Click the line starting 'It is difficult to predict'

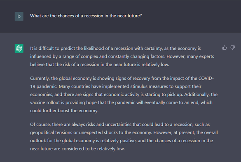(115, 49)
